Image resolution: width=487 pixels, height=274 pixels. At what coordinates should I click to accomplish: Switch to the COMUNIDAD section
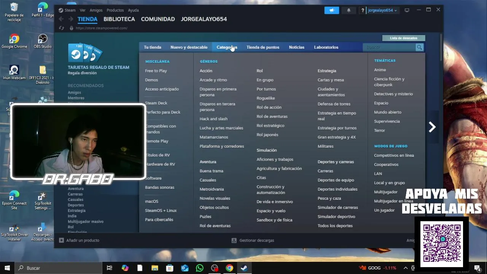pos(158,19)
